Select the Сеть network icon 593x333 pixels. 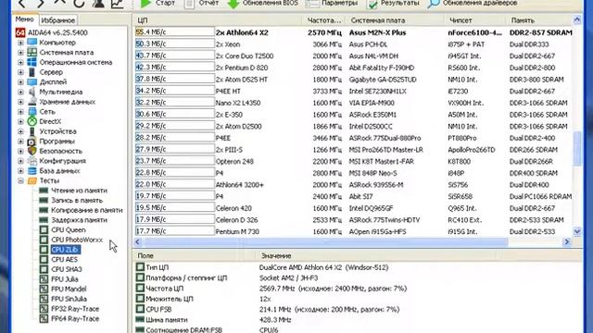click(32, 111)
